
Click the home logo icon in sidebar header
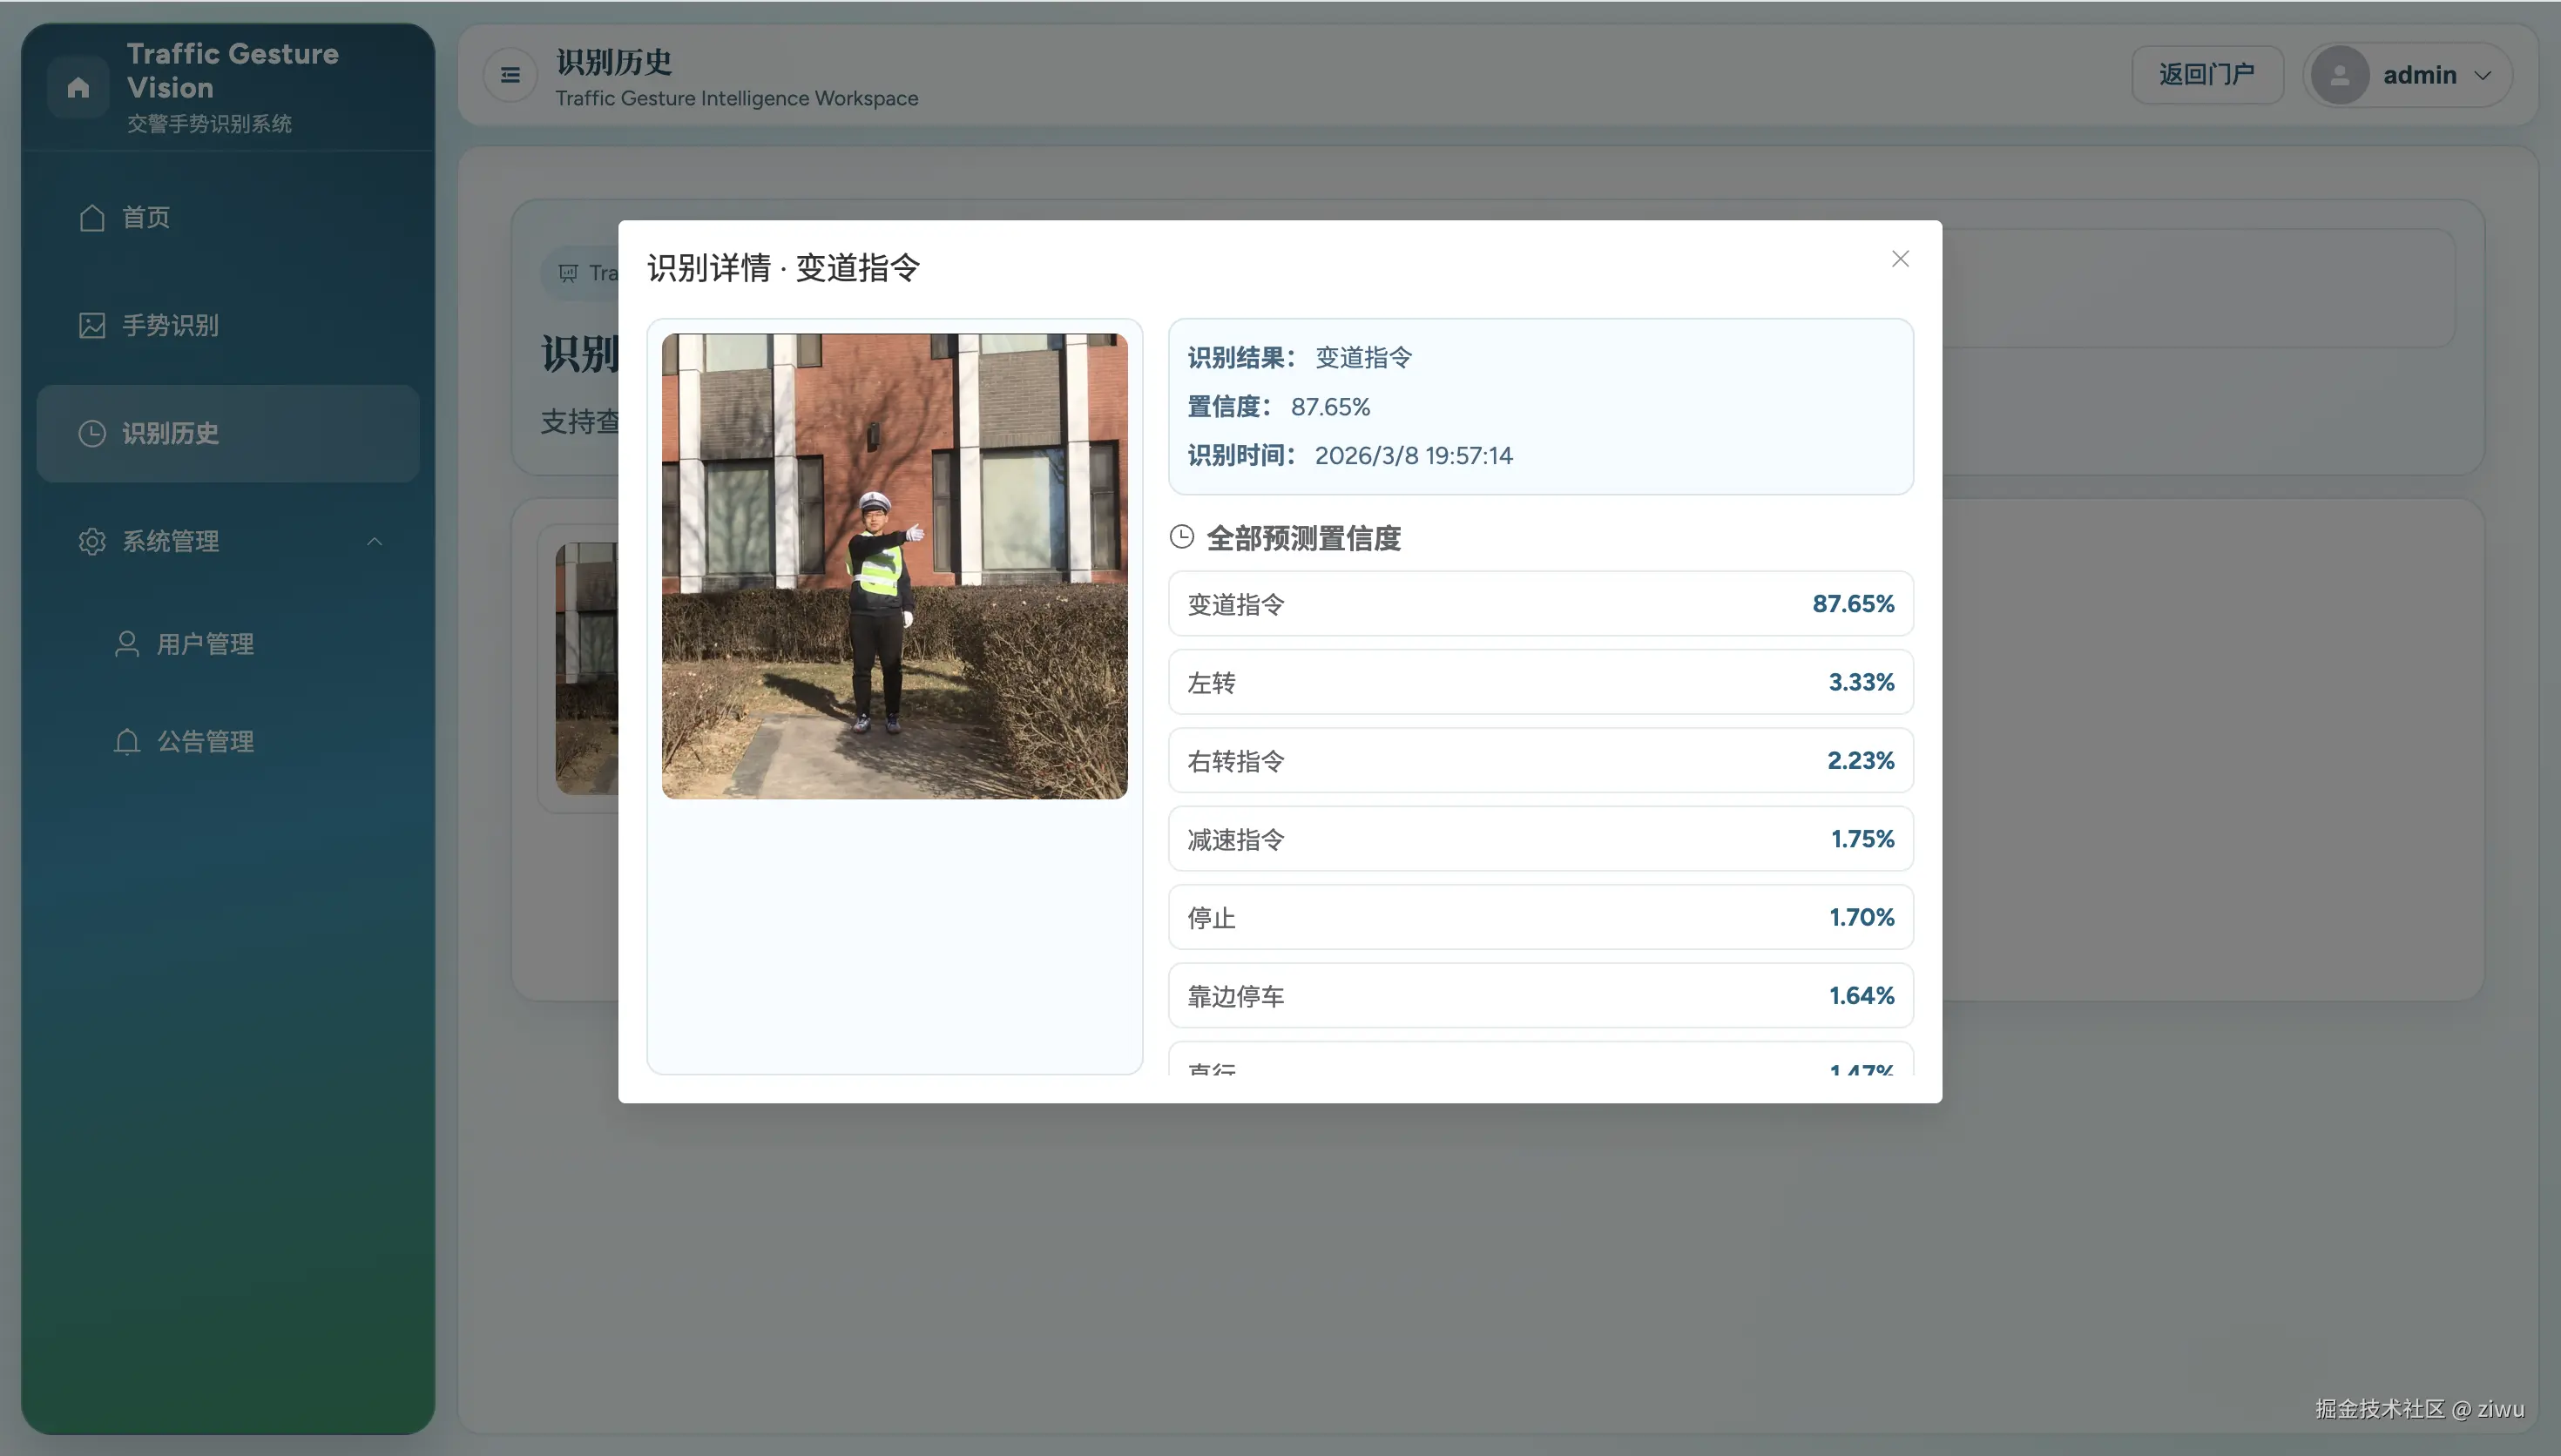78,88
